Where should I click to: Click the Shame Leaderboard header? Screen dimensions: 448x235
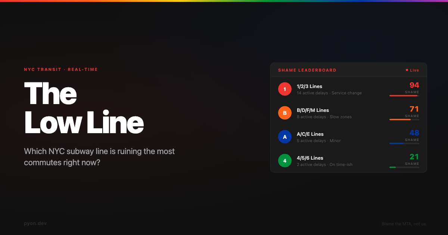[x=307, y=70]
